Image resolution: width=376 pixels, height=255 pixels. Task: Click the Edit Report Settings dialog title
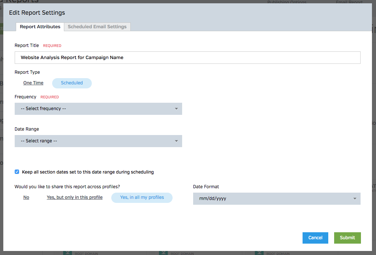click(37, 13)
